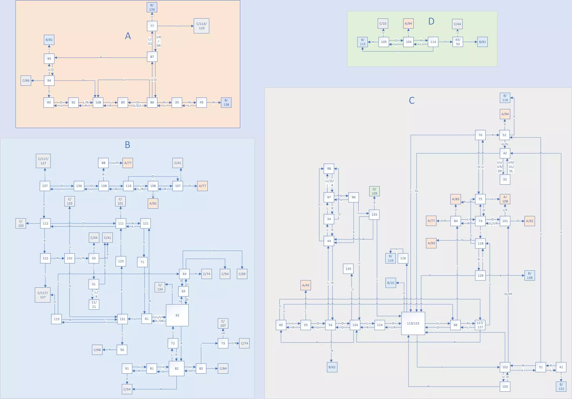572x399 pixels.
Task: Select node 77 in region A
Action: pos(152,26)
